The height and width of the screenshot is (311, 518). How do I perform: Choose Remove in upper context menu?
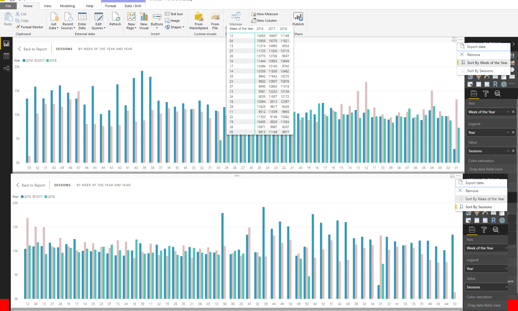484,55
